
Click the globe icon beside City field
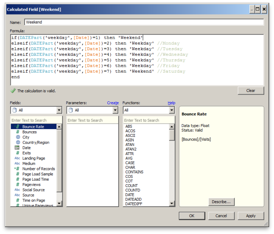coord(17,137)
